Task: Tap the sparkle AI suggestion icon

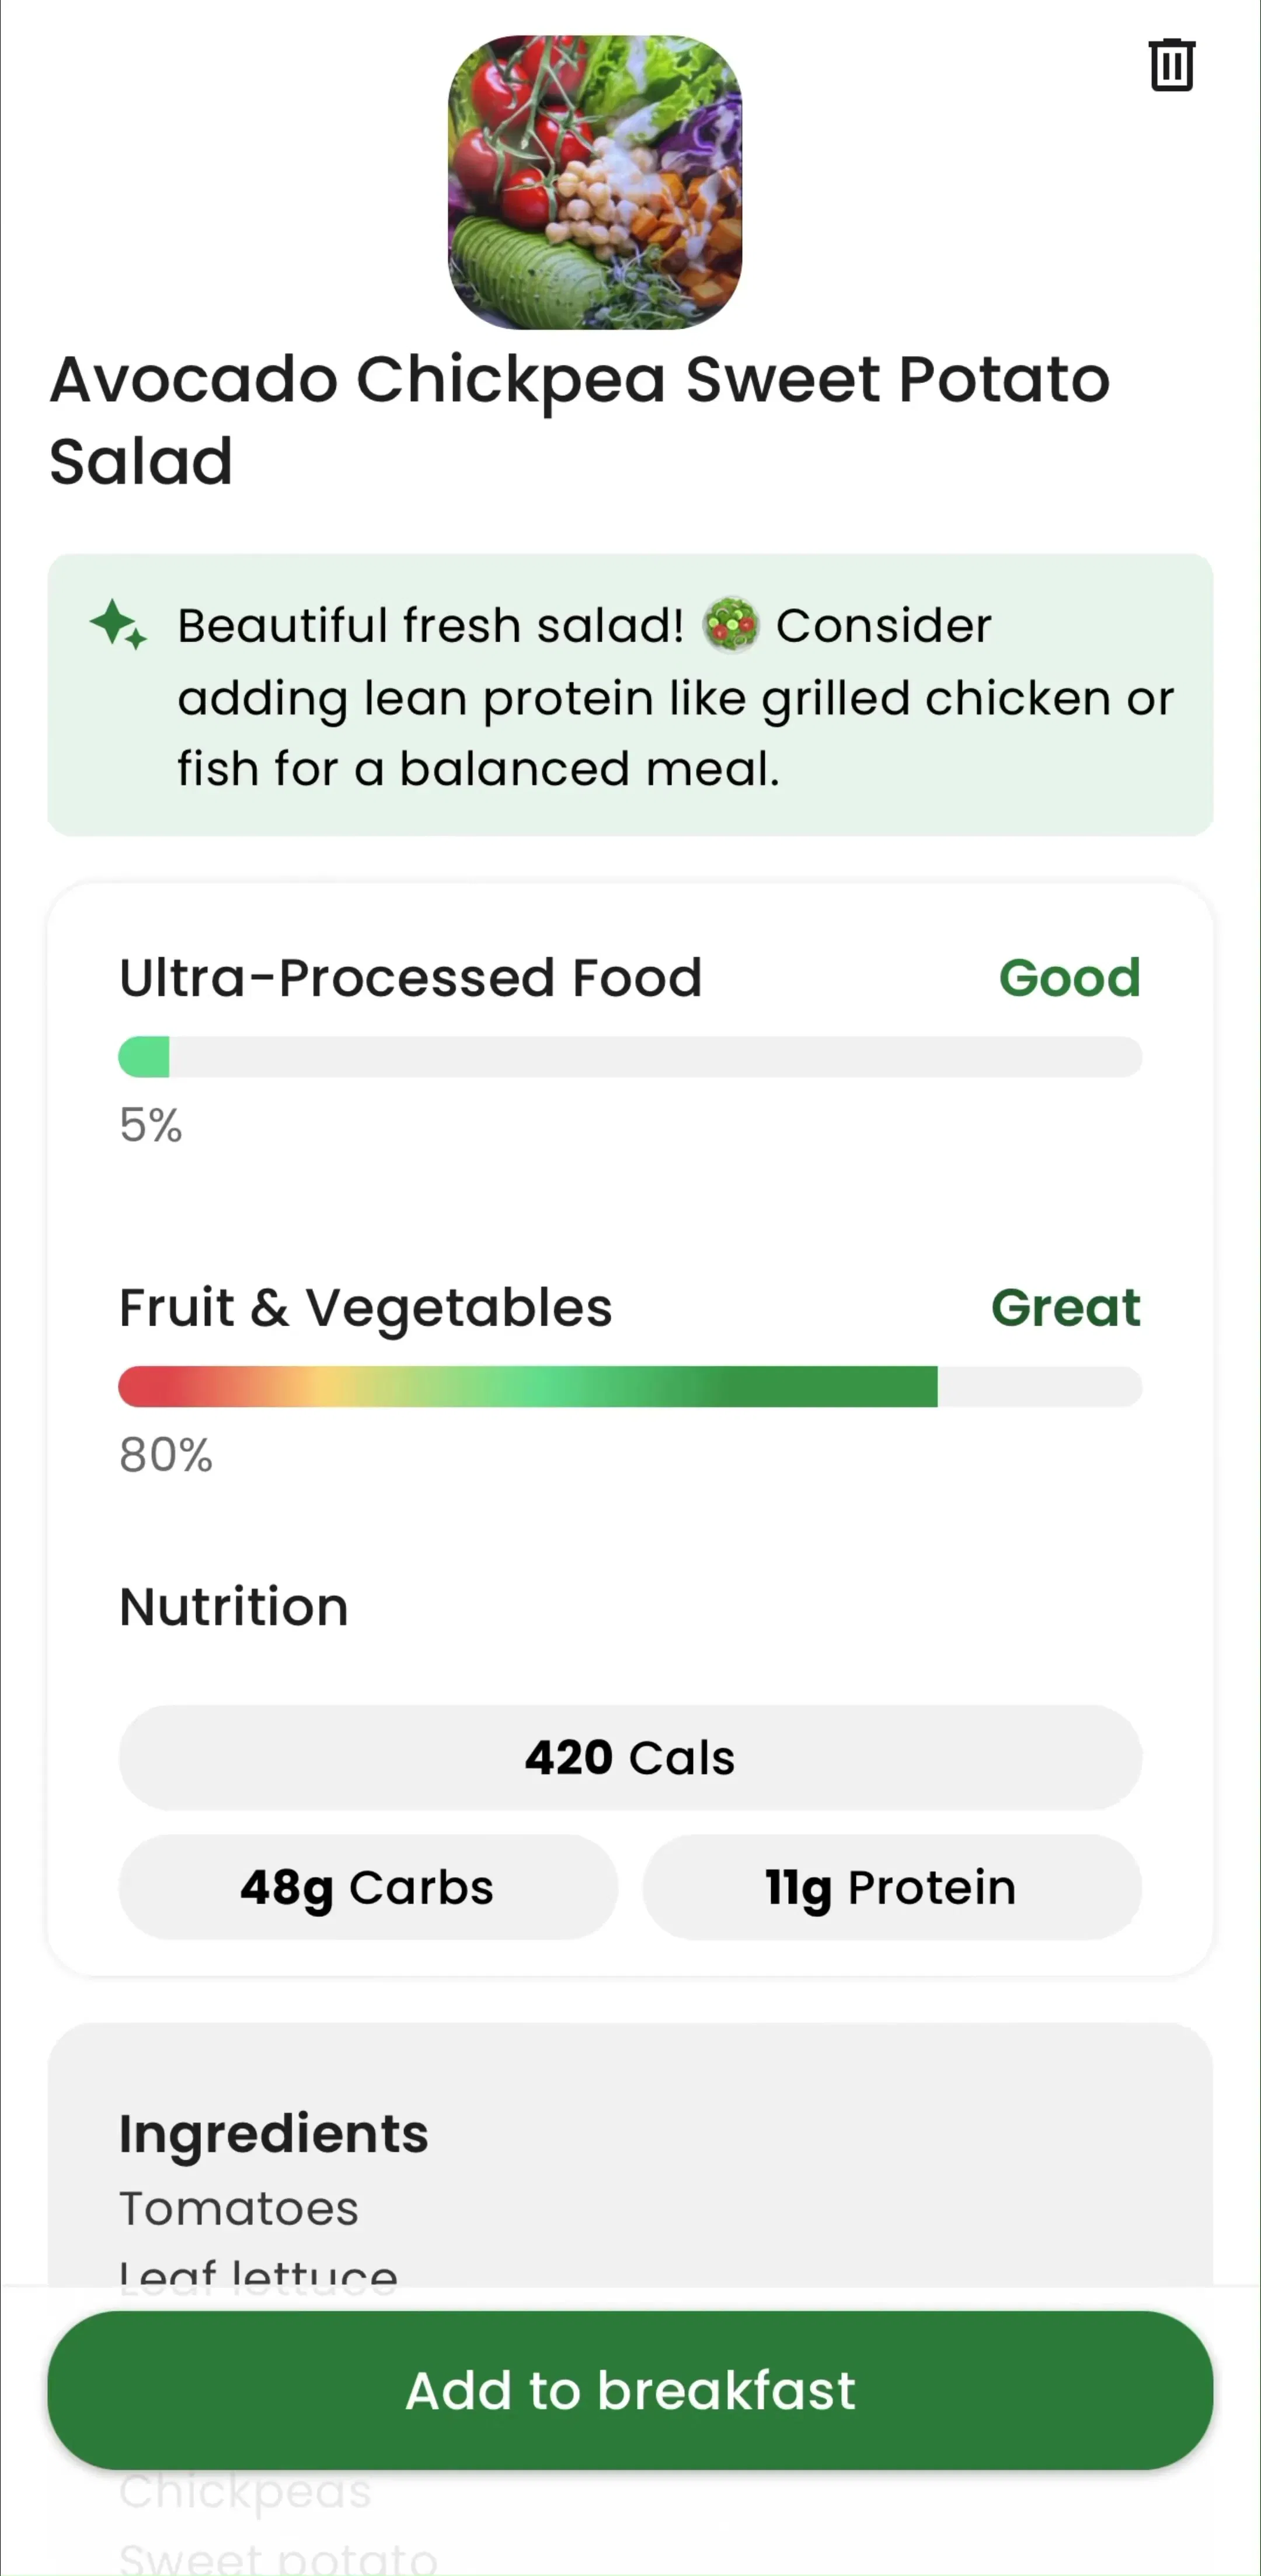Action: [118, 625]
